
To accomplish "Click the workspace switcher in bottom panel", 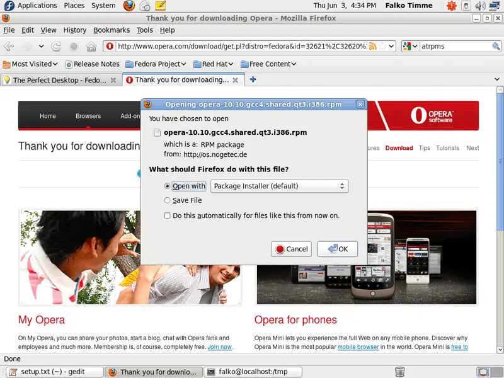I will 490,372.
